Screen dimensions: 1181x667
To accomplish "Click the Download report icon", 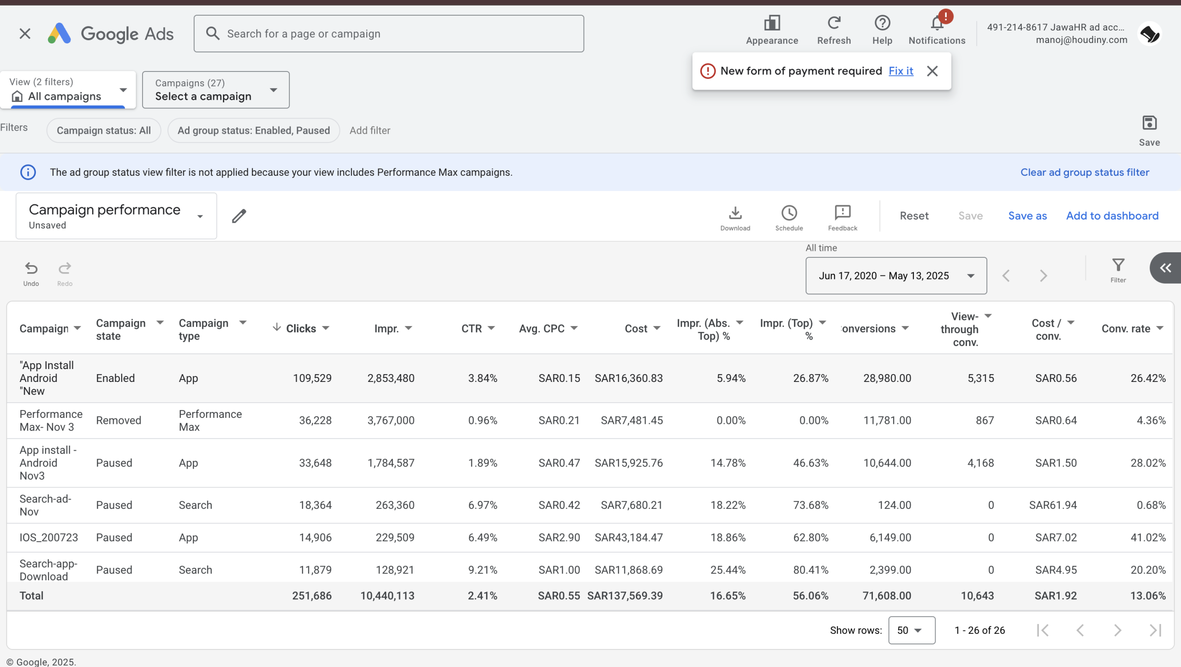I will 735,214.
